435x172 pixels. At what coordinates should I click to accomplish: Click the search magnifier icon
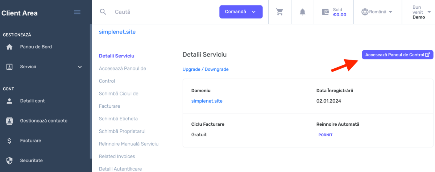[103, 12]
